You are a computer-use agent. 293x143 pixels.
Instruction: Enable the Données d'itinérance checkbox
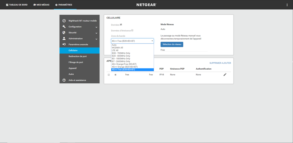[132, 30]
